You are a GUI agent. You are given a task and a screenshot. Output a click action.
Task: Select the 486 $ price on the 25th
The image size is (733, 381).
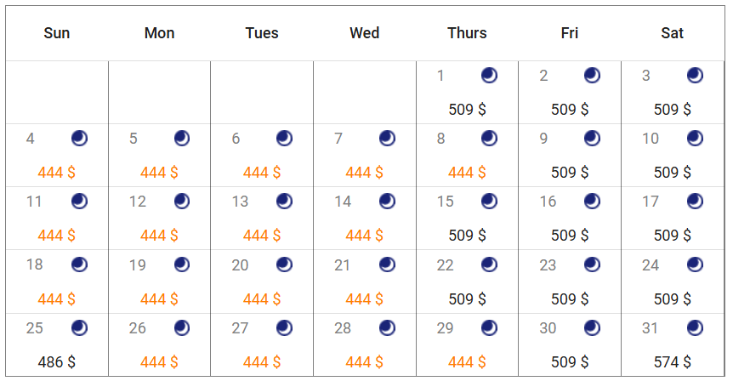click(57, 361)
